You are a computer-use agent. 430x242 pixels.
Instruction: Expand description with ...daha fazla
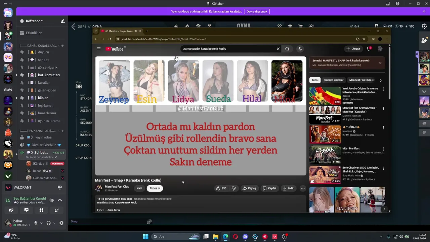click(x=113, y=210)
